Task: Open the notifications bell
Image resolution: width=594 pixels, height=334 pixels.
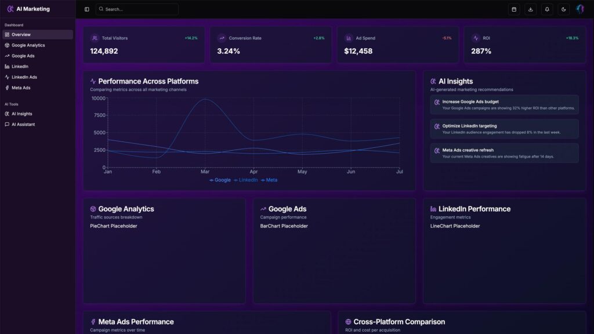Action: [x=547, y=9]
